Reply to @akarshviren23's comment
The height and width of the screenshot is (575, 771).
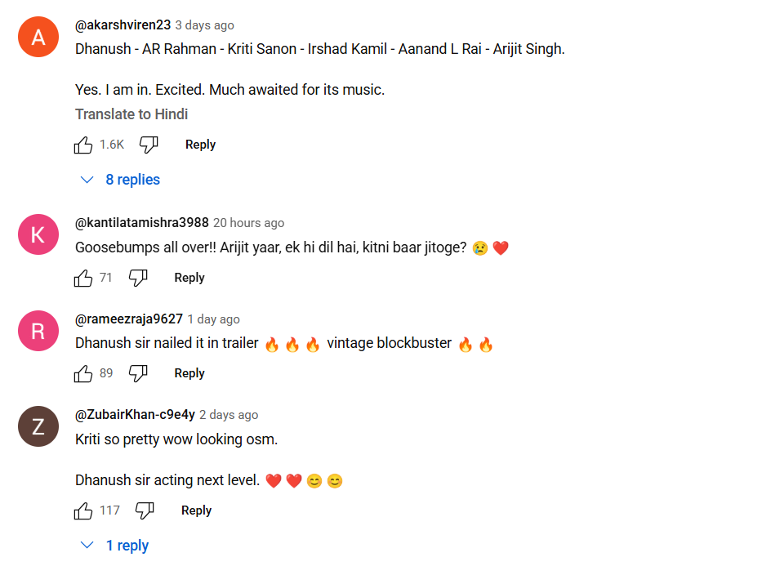tap(200, 145)
